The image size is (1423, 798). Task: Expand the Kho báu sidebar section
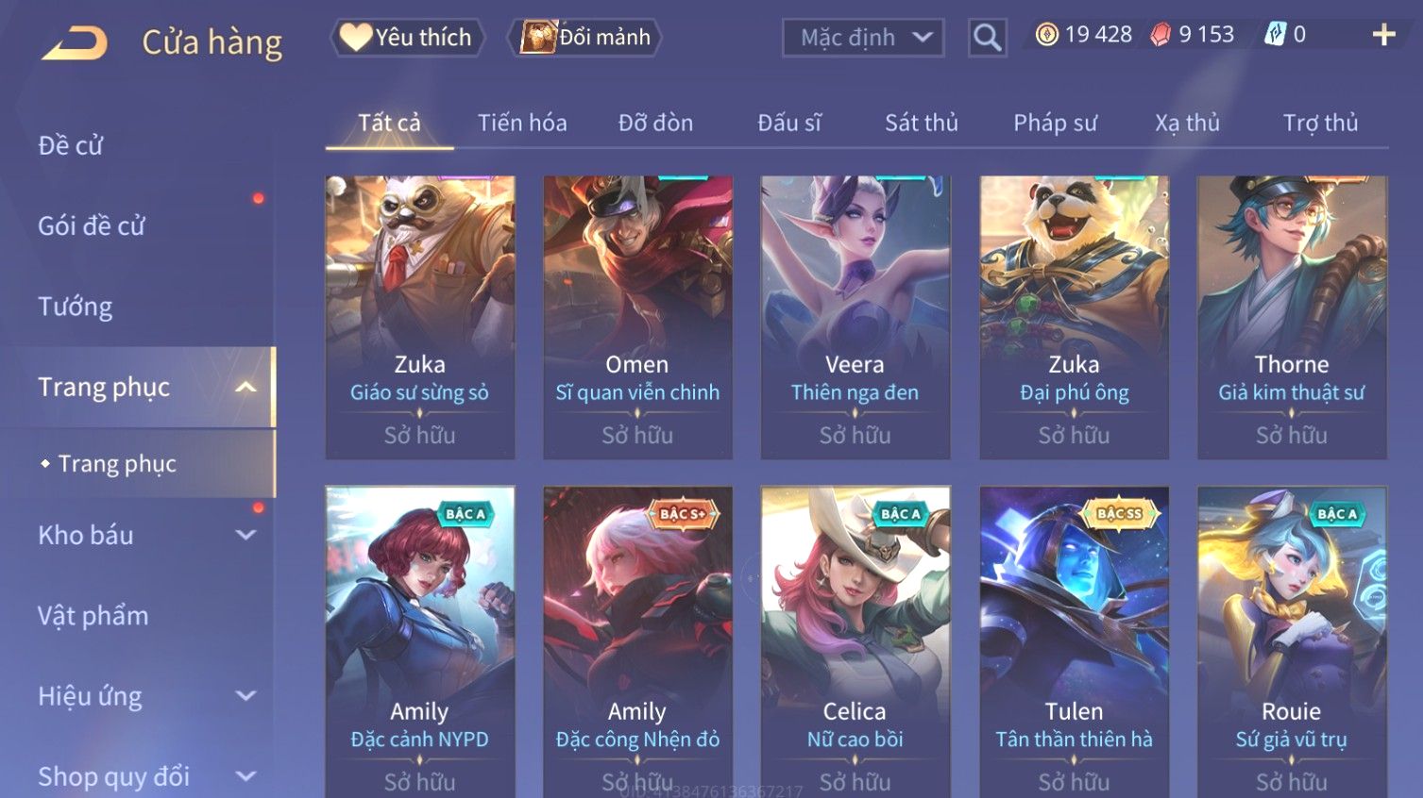(x=246, y=535)
